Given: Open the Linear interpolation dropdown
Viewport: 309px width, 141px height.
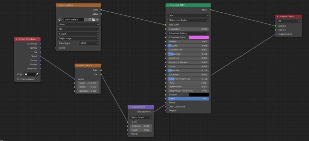Looking at the screenshot, I should [x=78, y=24].
